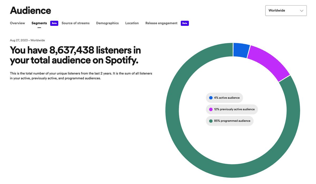Select the 85% programmed audience legend pill

230,121
